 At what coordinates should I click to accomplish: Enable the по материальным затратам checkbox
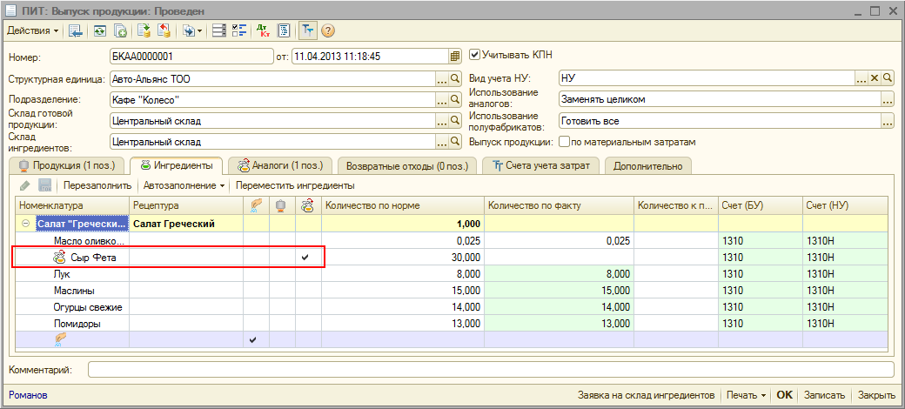[565, 142]
